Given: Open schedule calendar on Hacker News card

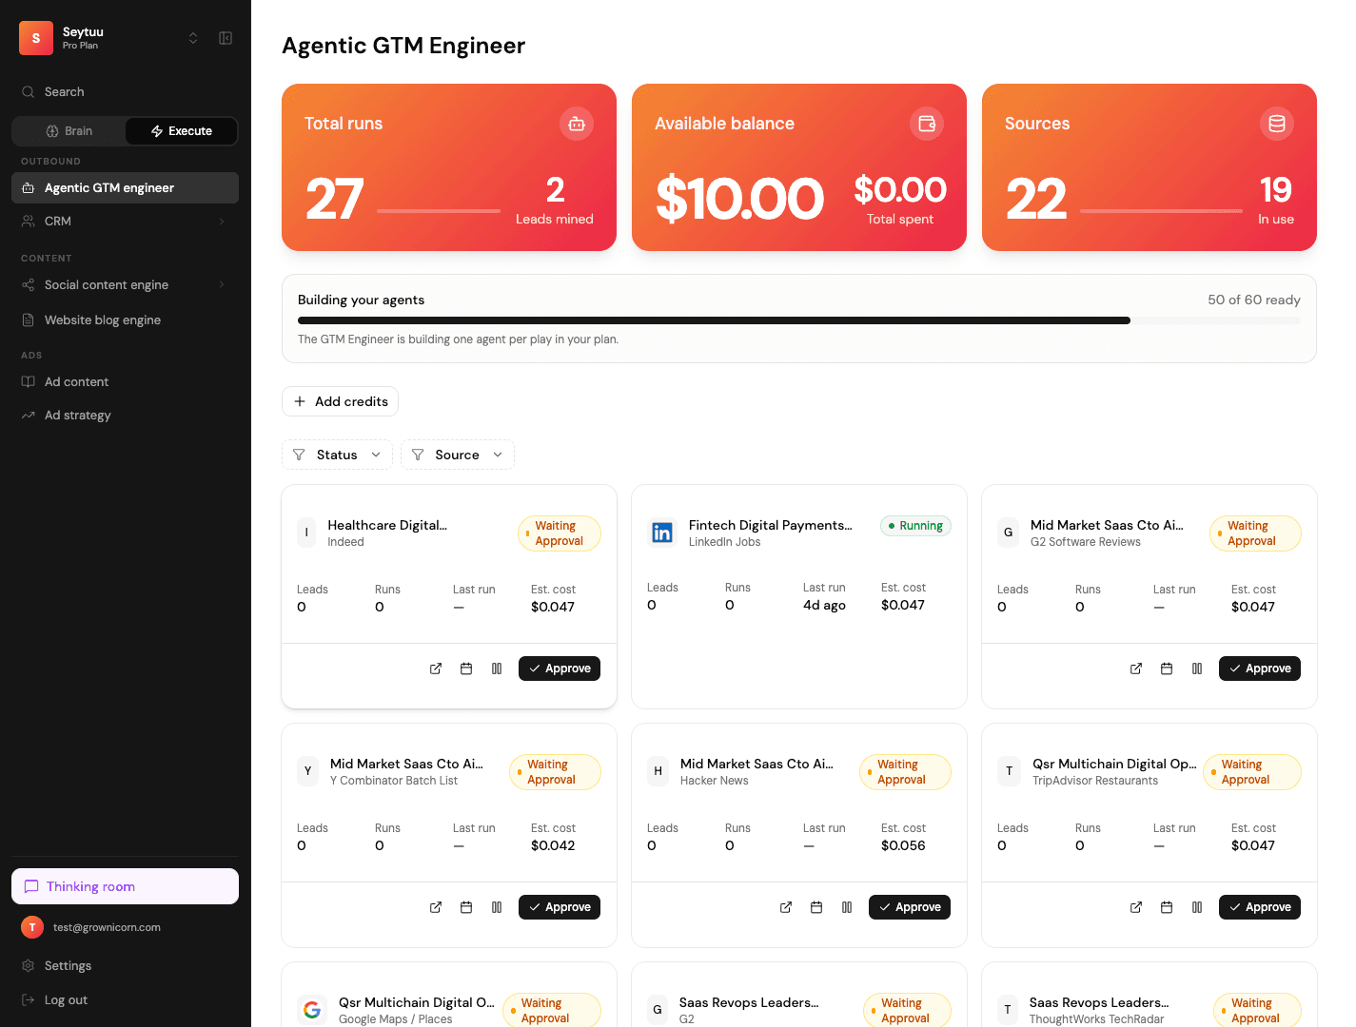Looking at the screenshot, I should pyautogui.click(x=816, y=907).
